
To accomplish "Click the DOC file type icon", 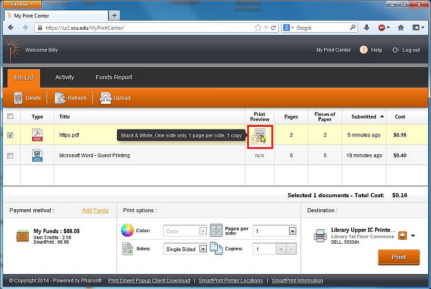I will (37, 155).
